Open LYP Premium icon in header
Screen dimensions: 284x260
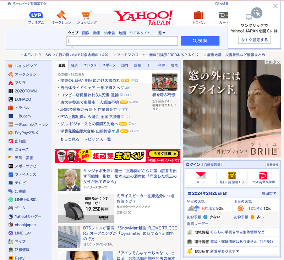36,15
